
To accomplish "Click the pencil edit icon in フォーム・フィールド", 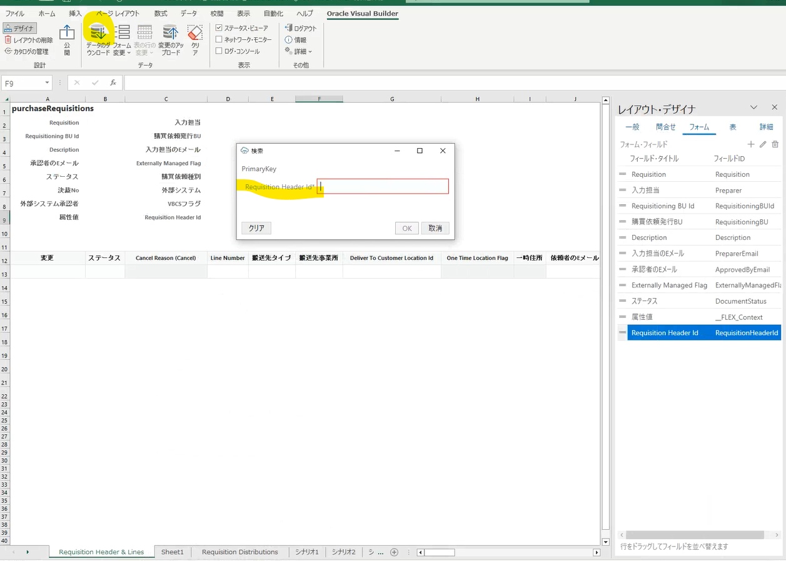I will tap(762, 144).
